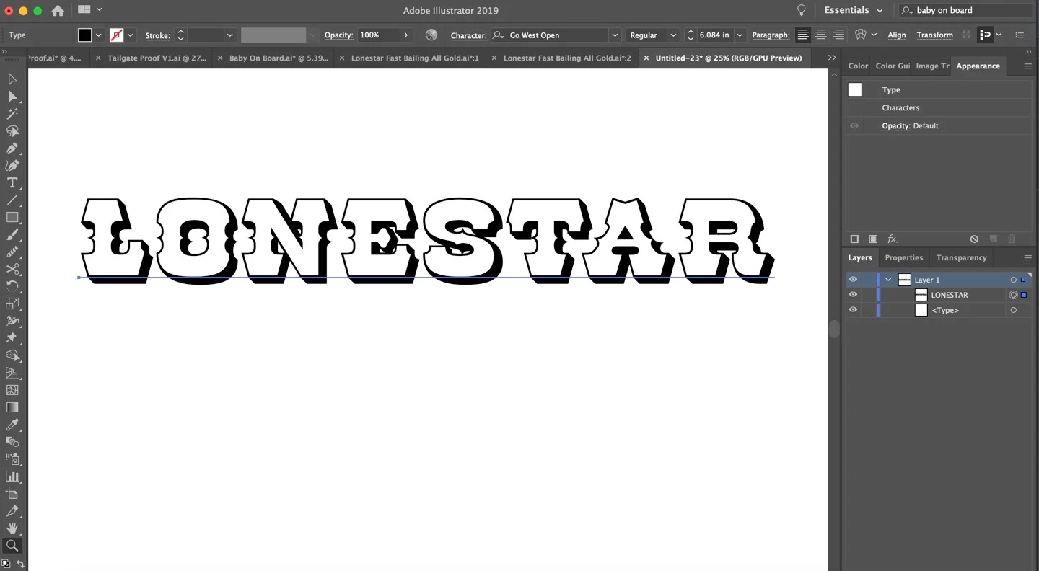Set paragraph alignment to right
The height and width of the screenshot is (571, 1039).
coord(838,35)
